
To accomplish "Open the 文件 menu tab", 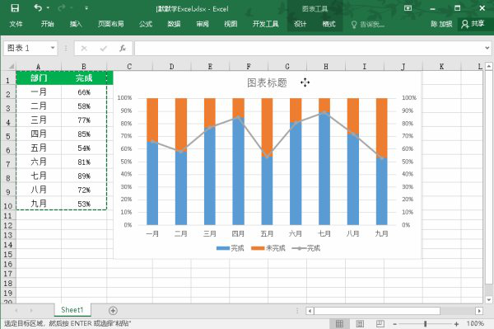I will click(x=16, y=24).
